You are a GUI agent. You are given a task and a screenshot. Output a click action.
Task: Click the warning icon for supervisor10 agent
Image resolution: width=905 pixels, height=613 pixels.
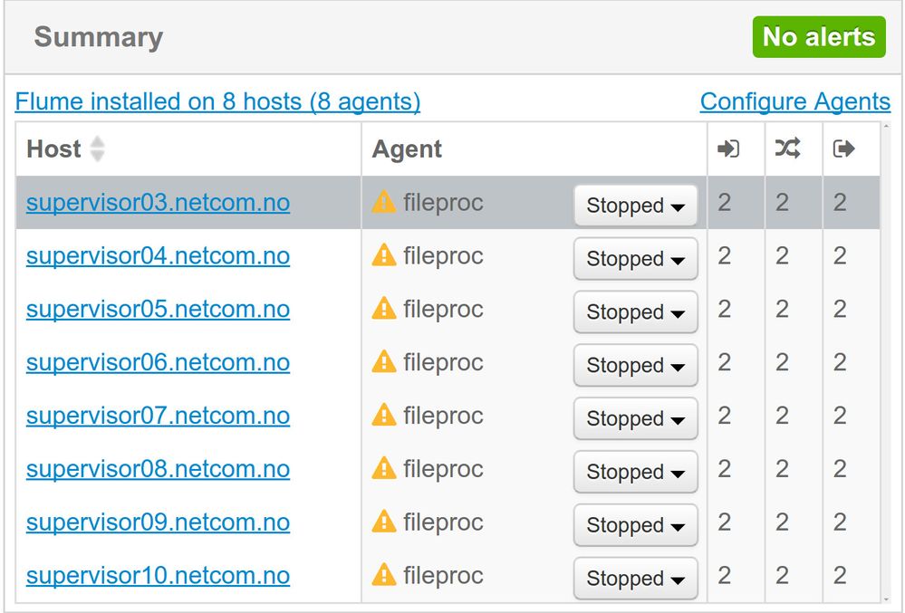click(x=384, y=576)
